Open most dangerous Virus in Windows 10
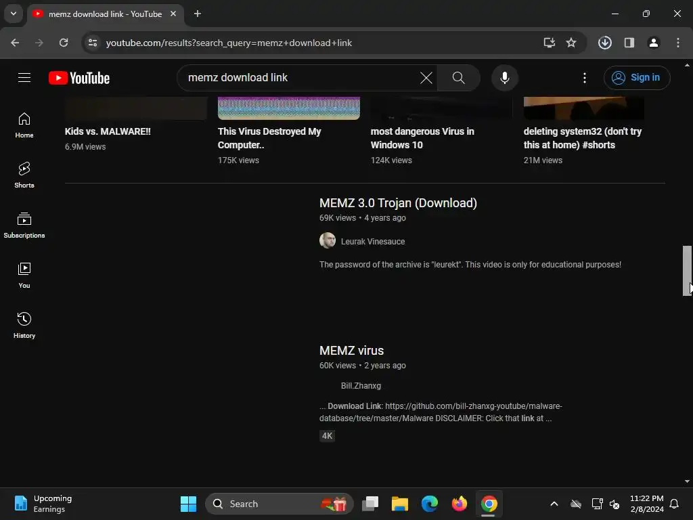 point(422,138)
